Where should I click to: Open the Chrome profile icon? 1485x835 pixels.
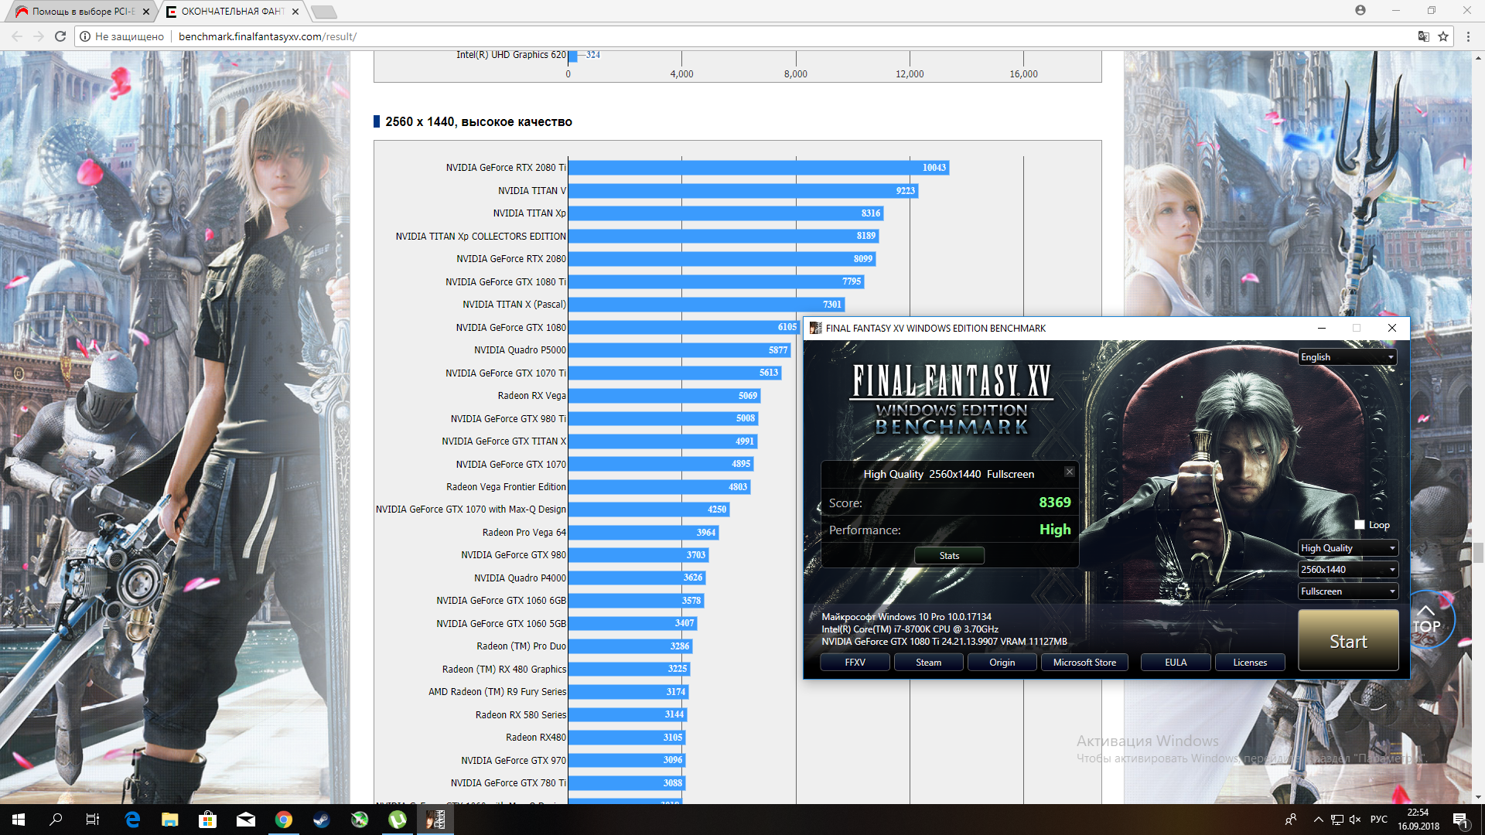(1360, 10)
